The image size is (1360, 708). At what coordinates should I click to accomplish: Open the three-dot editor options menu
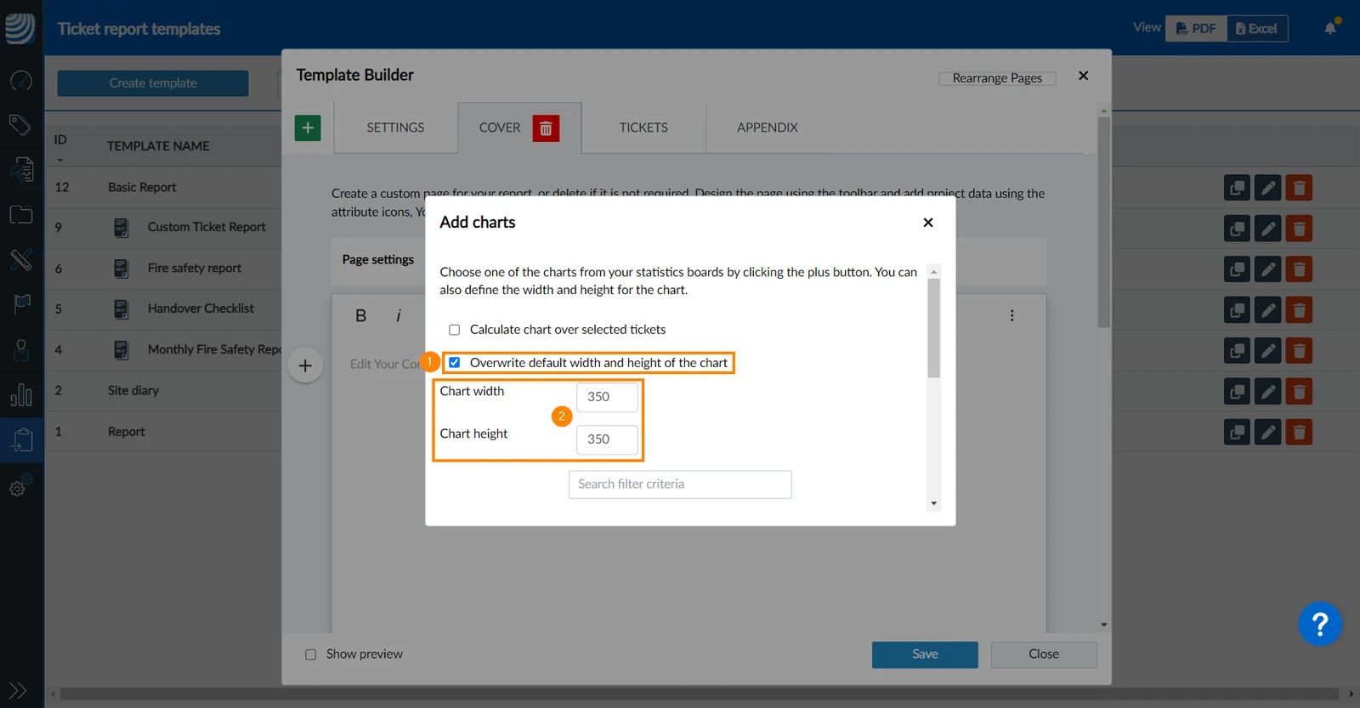(1011, 315)
